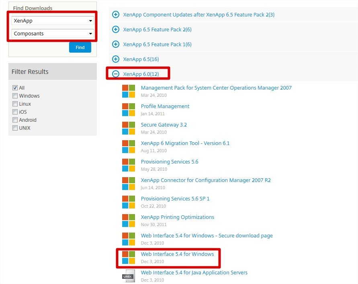The image size is (358, 284).
Task: Click Windows icon beside Web Interface 5.4 for Windows
Action: tap(129, 257)
